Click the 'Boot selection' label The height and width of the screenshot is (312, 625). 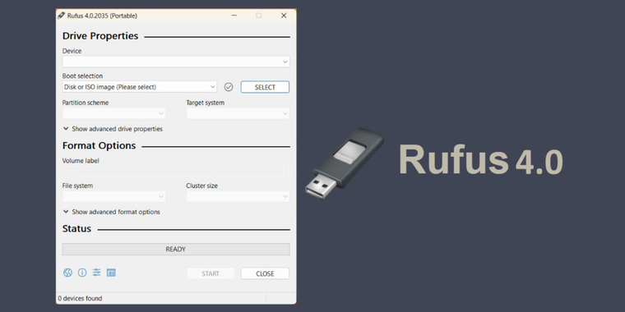[x=82, y=76]
